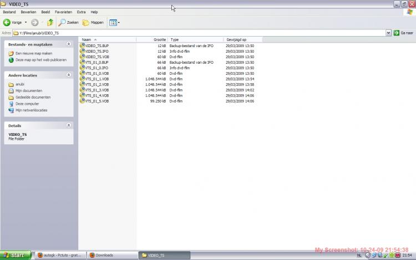The width and height of the screenshot is (416, 260).
Task: Open the Bewerken menu
Action: pyautogui.click(x=28, y=12)
